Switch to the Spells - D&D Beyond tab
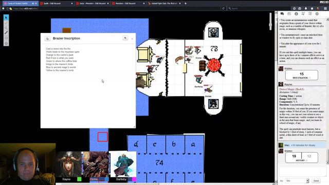Screen dimensions: 329x185 pos(56,4)
